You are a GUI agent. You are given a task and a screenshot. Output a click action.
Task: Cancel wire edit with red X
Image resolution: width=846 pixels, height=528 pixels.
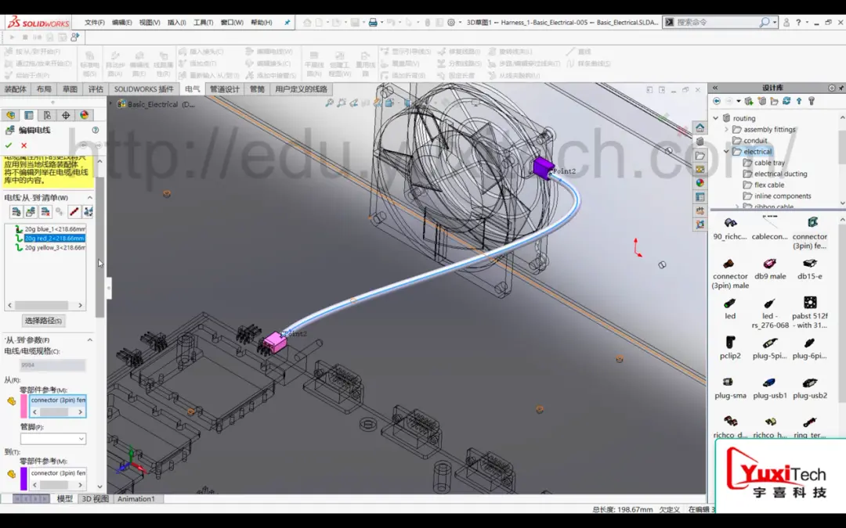pyautogui.click(x=23, y=145)
